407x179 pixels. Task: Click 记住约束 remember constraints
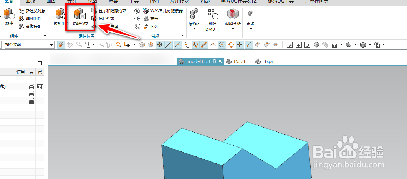(x=103, y=19)
